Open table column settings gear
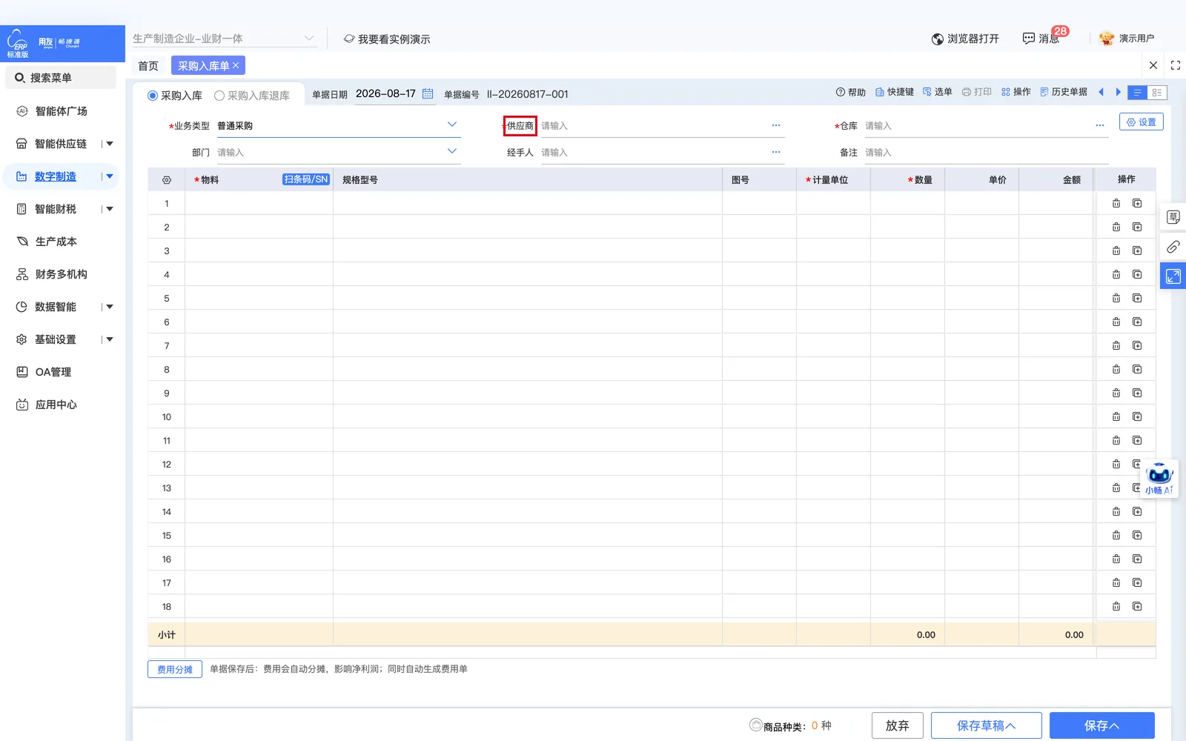This screenshot has width=1186, height=741. tap(167, 180)
